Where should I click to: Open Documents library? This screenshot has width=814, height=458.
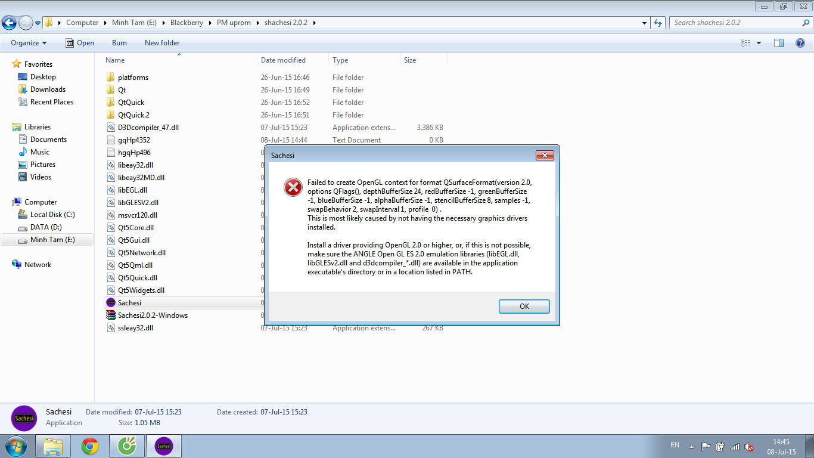tap(48, 140)
